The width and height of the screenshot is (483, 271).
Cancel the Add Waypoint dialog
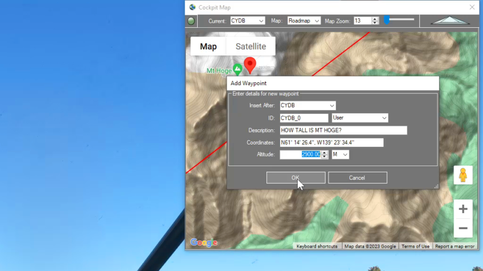(357, 177)
